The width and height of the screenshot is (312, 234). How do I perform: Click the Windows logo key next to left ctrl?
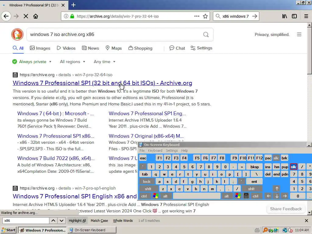[156, 196]
